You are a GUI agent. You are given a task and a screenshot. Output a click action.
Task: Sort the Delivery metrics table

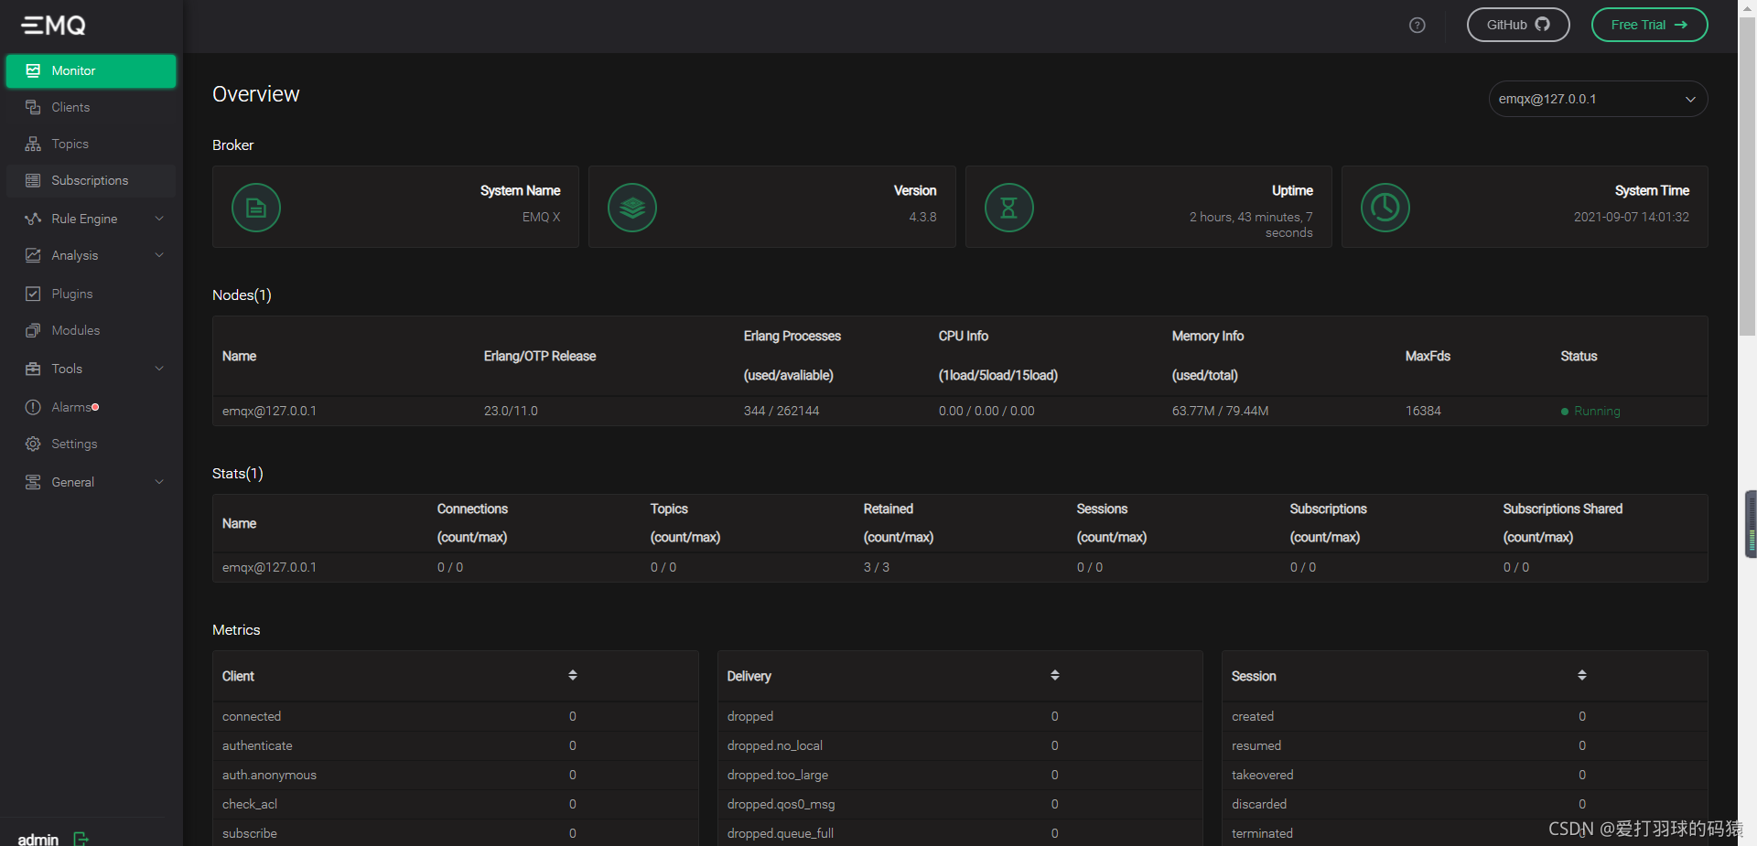[x=1055, y=675]
